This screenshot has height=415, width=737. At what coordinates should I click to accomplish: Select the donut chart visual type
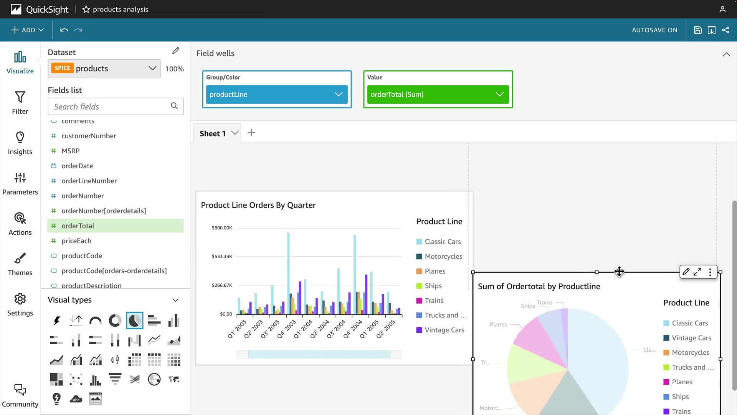coord(115,320)
